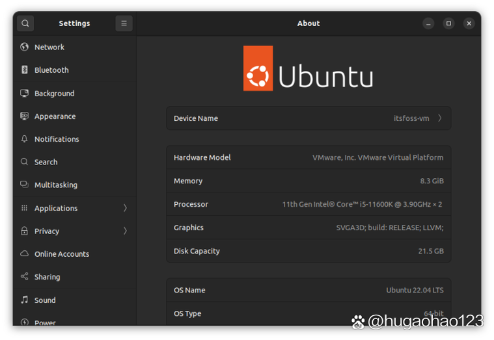Click the Ubuntu logo image
Viewport: 494px width, 340px height.
308,68
